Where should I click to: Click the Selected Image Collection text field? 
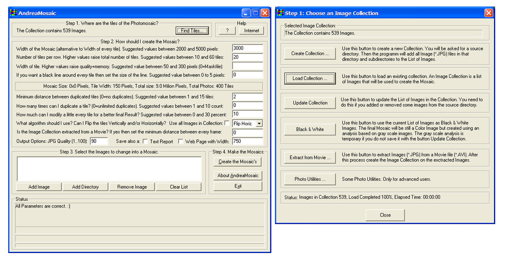[x=383, y=33]
